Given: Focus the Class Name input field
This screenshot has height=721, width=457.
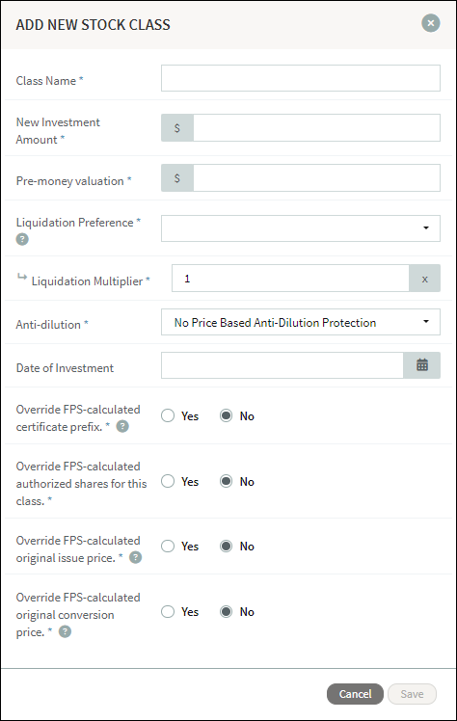Looking at the screenshot, I should click(x=301, y=78).
